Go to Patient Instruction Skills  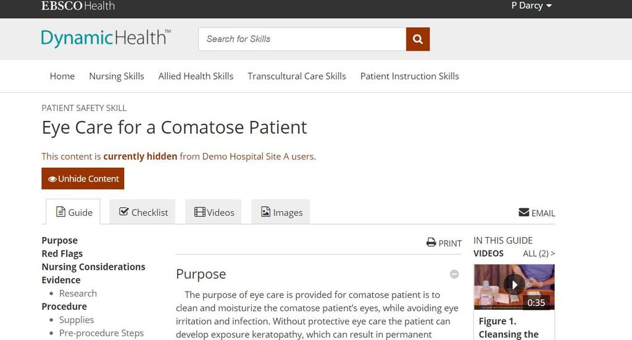pos(410,76)
